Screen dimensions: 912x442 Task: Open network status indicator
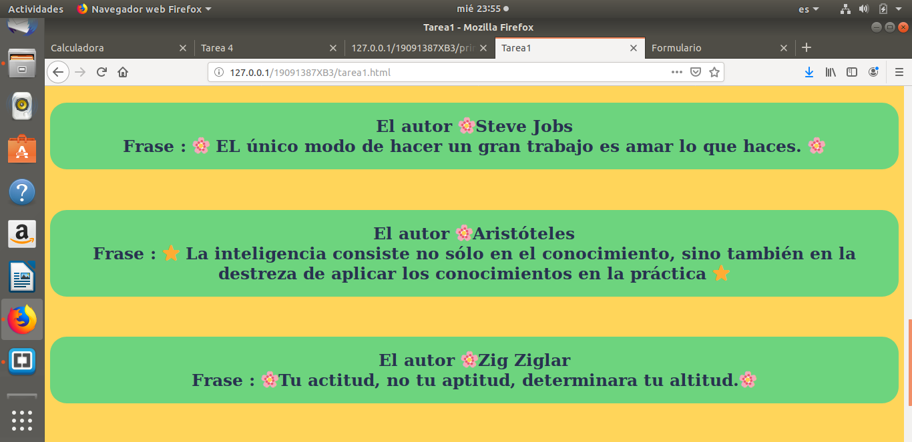(845, 9)
